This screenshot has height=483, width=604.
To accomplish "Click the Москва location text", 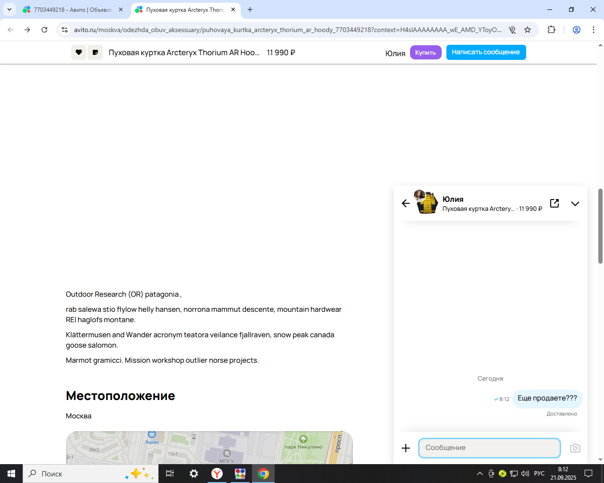I will 79,416.
